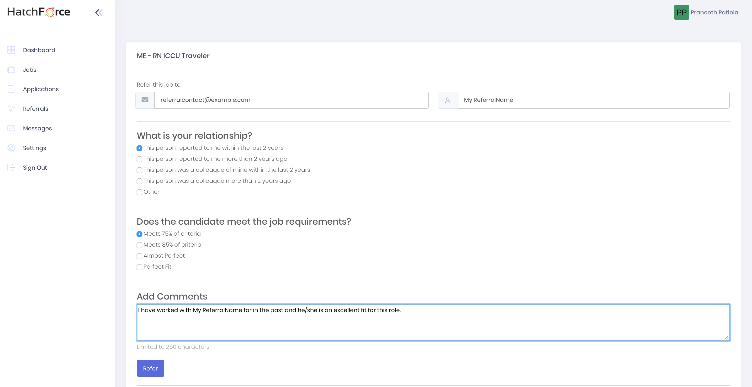The image size is (752, 387).
Task: Click the Dashboard grid icon in sidebar
Action: click(11, 50)
